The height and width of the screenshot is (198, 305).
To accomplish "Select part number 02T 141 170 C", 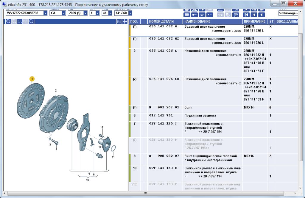I will pos(163,123).
